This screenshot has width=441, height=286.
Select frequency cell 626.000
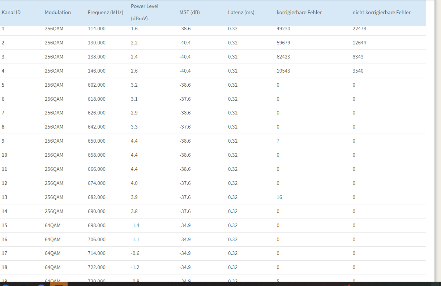click(97, 113)
